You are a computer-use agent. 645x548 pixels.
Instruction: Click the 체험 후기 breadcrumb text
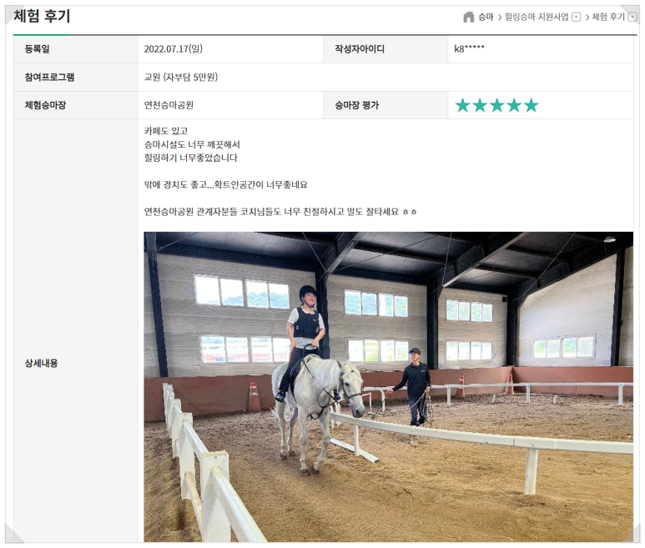(x=608, y=17)
